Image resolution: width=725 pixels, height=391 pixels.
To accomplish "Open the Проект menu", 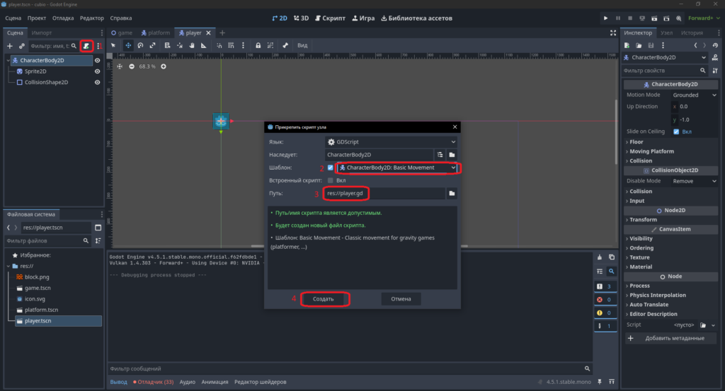I will click(x=37, y=18).
